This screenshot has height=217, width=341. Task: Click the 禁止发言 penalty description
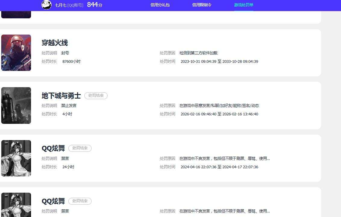click(69, 106)
